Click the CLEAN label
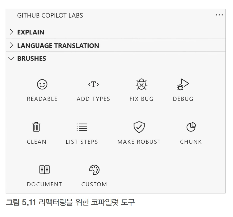This screenshot has width=233, height=217. [x=36, y=142]
